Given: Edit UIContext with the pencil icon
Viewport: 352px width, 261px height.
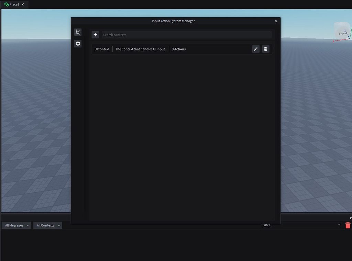Looking at the screenshot, I should (x=255, y=49).
